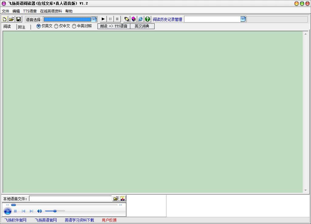The height and width of the screenshot is (224, 311).
Task: Click the download icon beside the local audio field
Action: point(123,199)
